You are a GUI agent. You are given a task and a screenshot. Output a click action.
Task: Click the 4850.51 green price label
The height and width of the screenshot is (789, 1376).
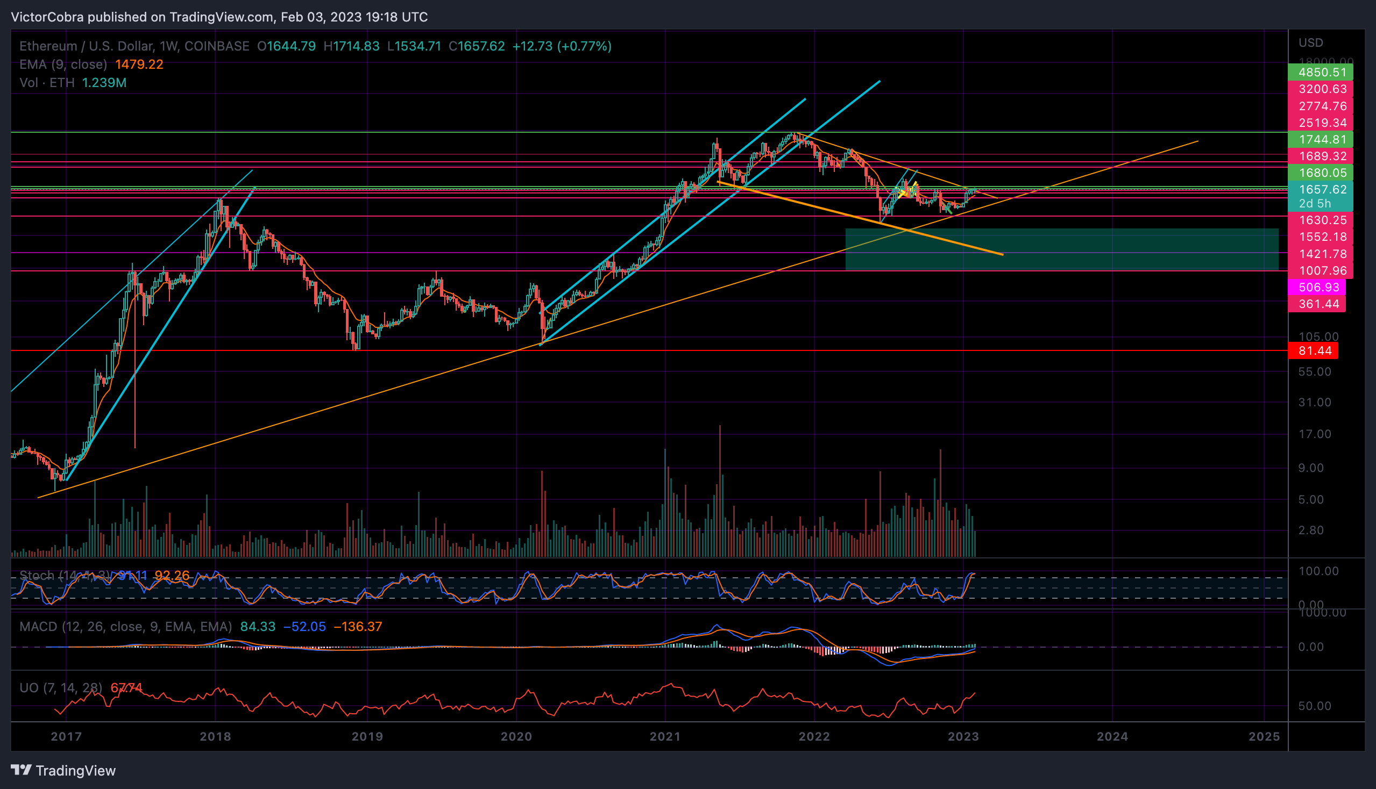1320,72
